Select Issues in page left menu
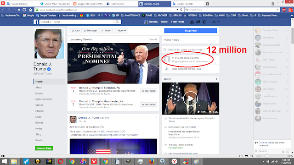The height and width of the screenshot is (165, 294). pyautogui.click(x=39, y=93)
